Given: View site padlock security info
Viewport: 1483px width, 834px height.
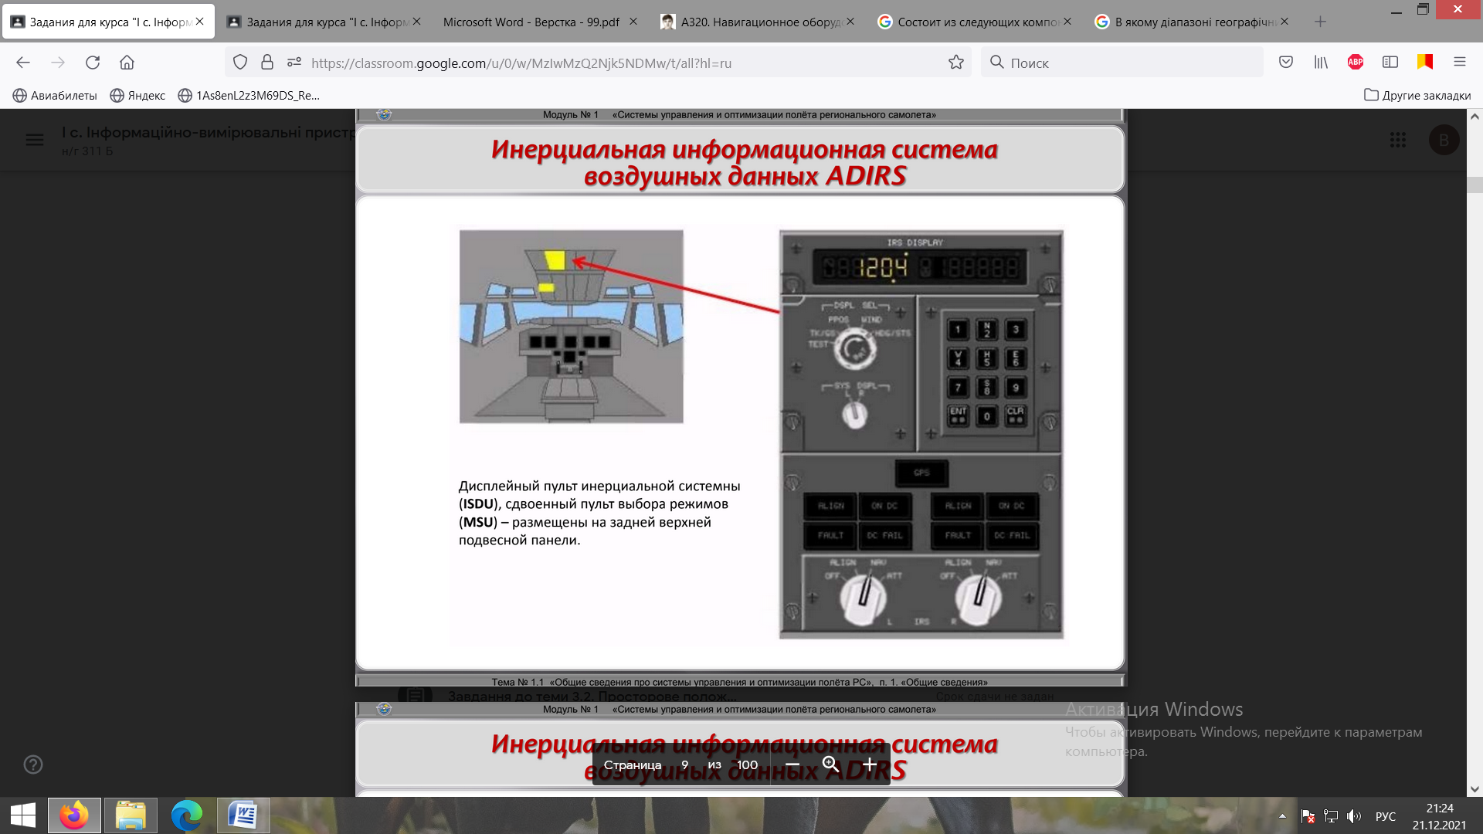Looking at the screenshot, I should point(267,63).
